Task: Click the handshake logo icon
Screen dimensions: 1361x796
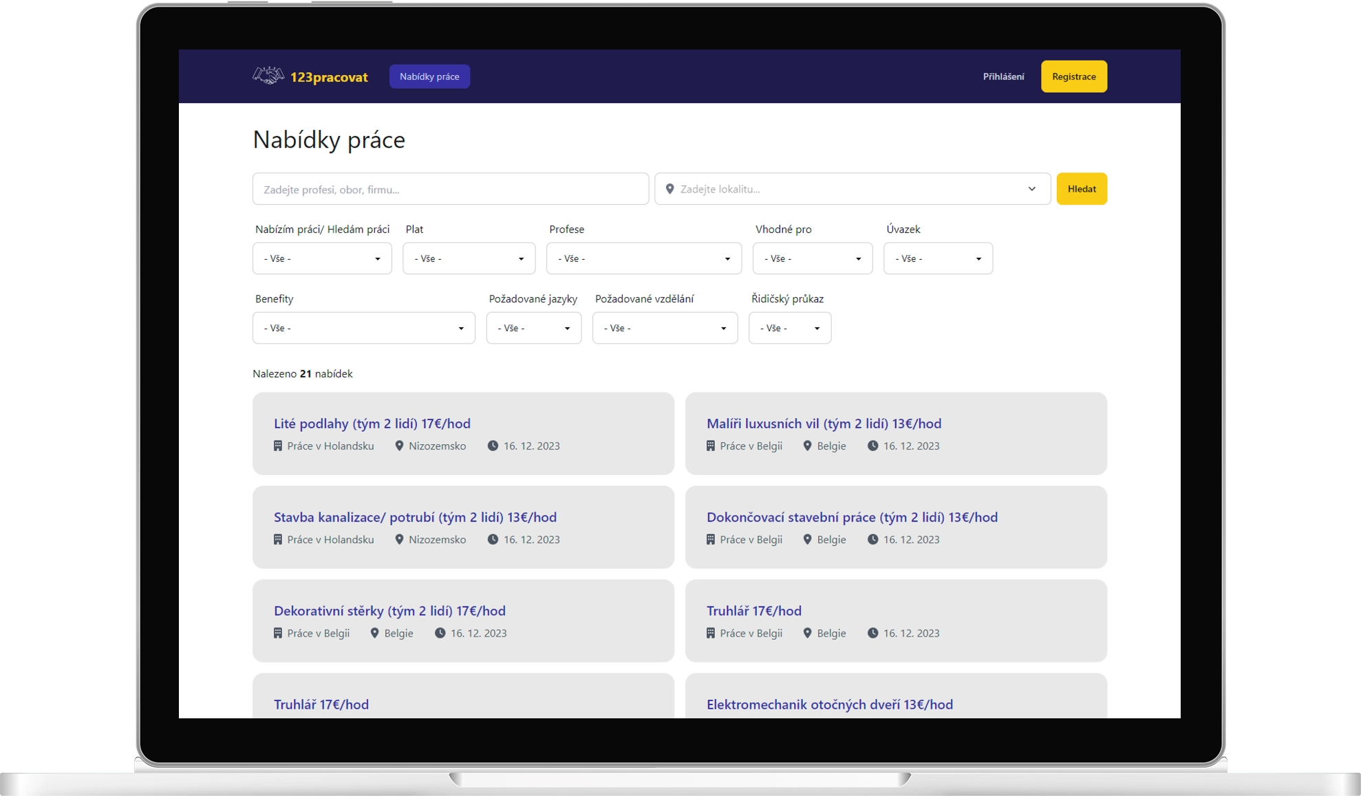Action: [268, 76]
